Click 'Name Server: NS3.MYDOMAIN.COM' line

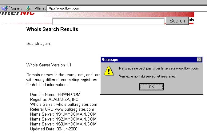tap(63, 124)
